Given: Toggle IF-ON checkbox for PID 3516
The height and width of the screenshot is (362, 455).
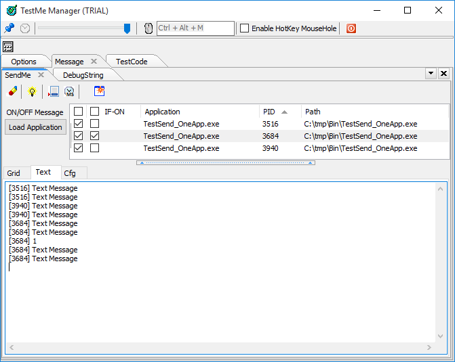Looking at the screenshot, I should coord(95,124).
